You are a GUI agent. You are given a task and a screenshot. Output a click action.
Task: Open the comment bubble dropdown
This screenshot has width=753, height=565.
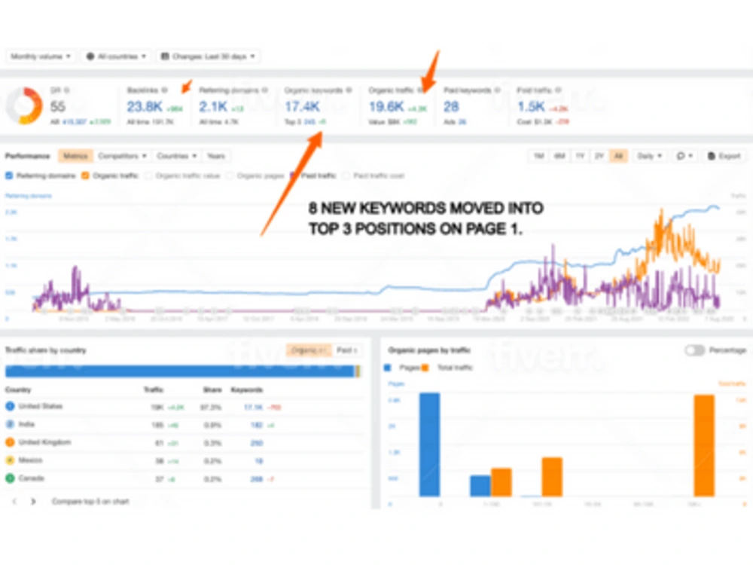tap(684, 156)
